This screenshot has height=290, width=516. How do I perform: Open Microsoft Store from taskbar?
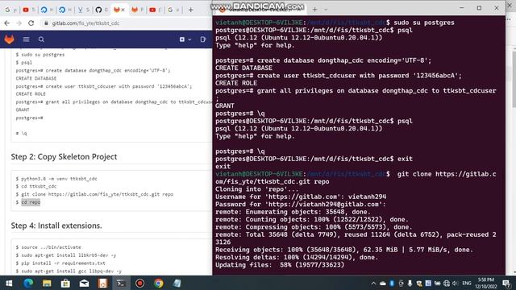(65, 283)
